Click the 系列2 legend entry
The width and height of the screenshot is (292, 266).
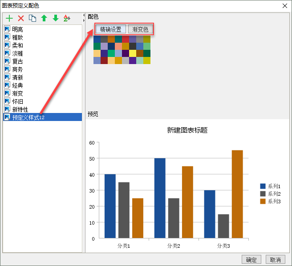pyautogui.click(x=270, y=194)
